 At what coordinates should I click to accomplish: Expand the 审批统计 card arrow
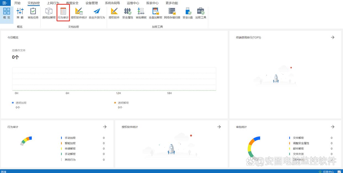click(333, 127)
